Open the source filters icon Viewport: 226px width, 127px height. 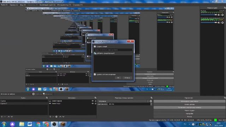point(44,94)
